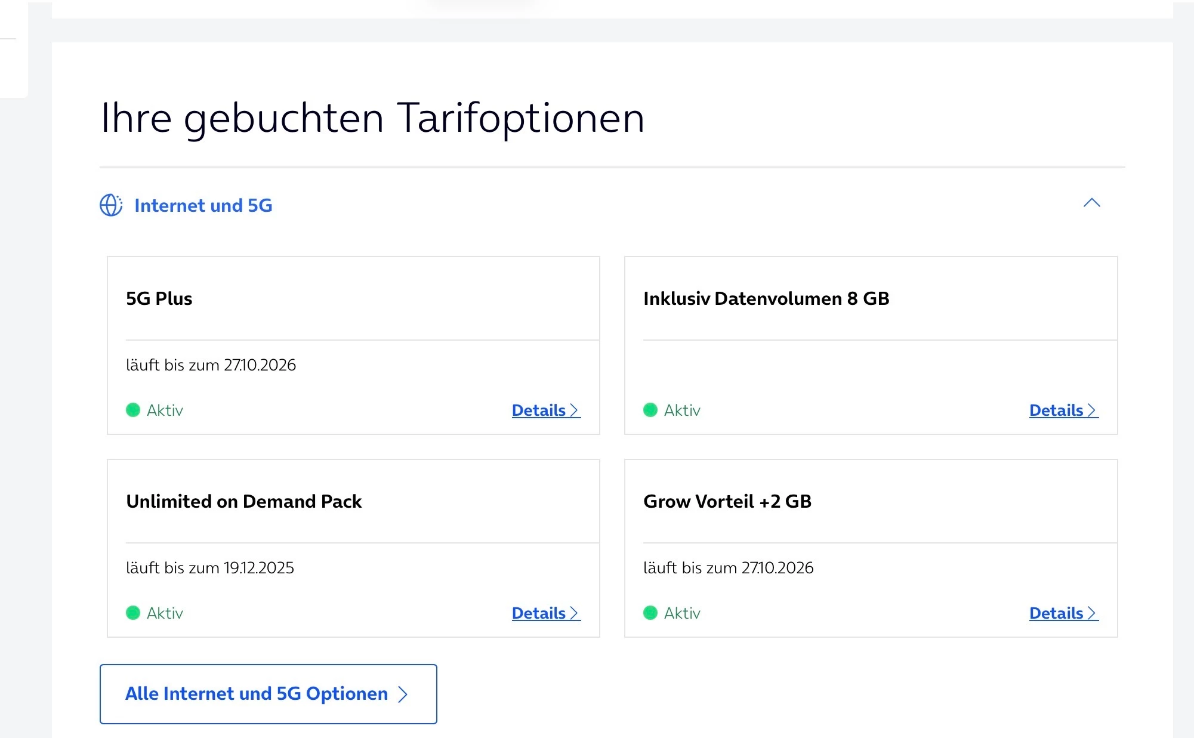This screenshot has height=738, width=1194.
Task: Click the Unlimited on Demand Pack title
Action: pos(243,501)
